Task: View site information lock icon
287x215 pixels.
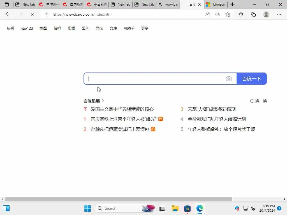Action: (x=47, y=14)
